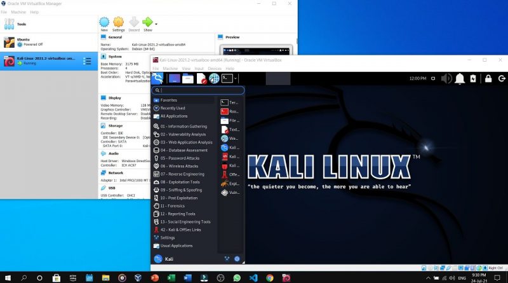
Task: Open 10 - Post Exploitation category
Action: pos(183,198)
